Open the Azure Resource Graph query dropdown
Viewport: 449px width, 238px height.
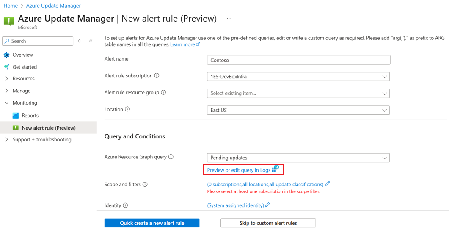[298, 158]
